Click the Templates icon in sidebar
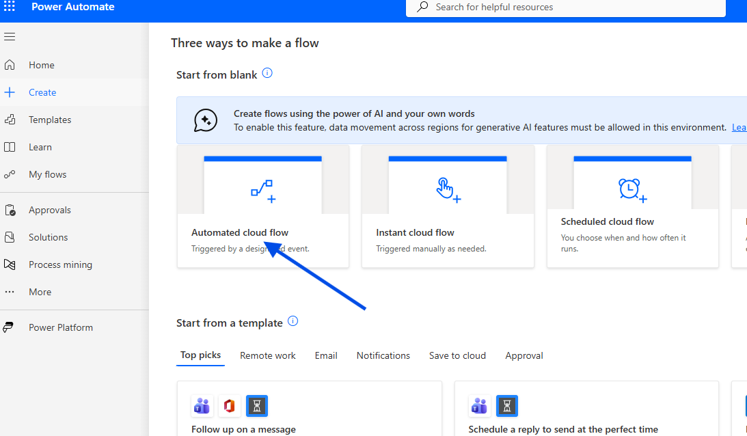The height and width of the screenshot is (436, 747). pos(10,120)
